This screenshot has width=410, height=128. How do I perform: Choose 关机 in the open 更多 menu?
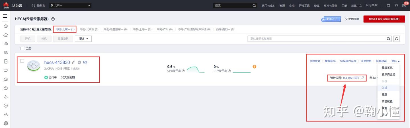pyautogui.click(x=388, y=88)
